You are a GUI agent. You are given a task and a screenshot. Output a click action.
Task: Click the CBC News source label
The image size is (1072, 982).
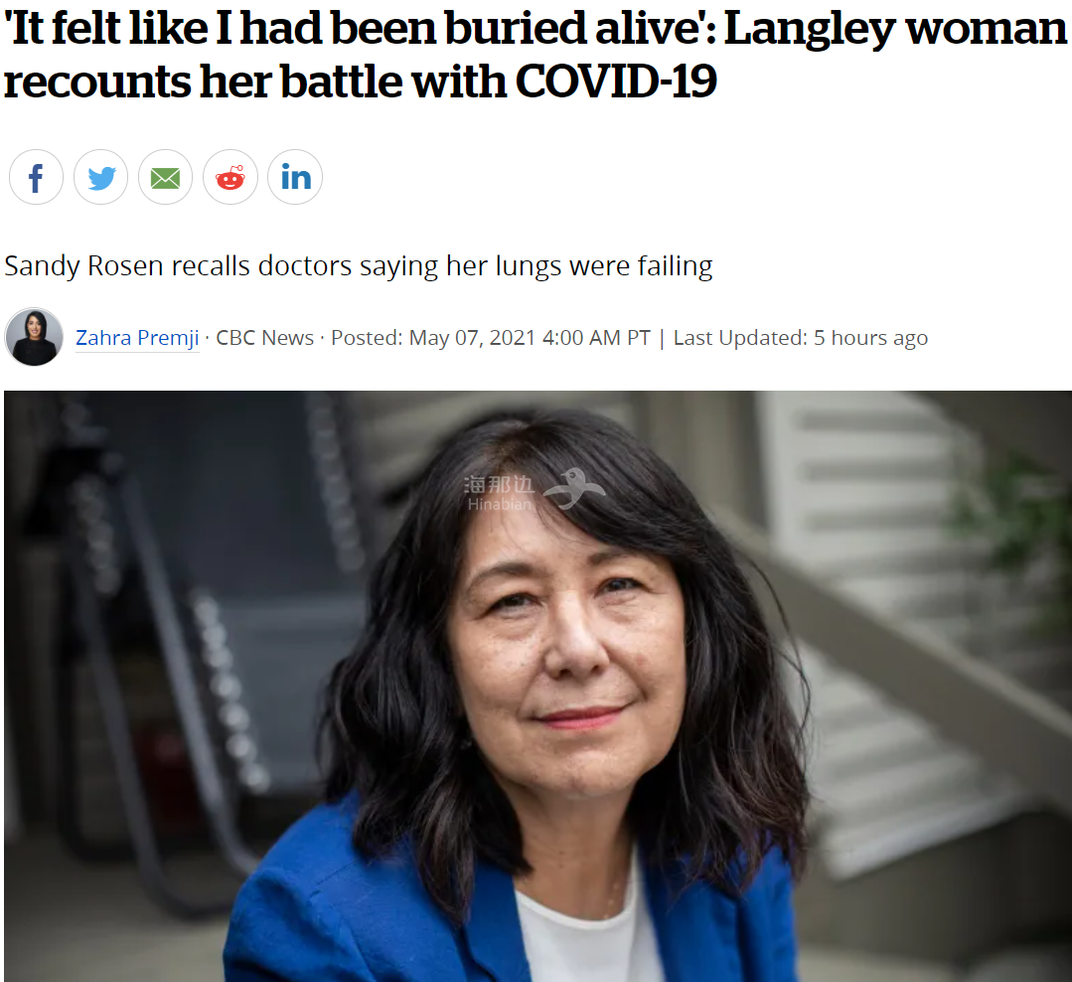[265, 338]
